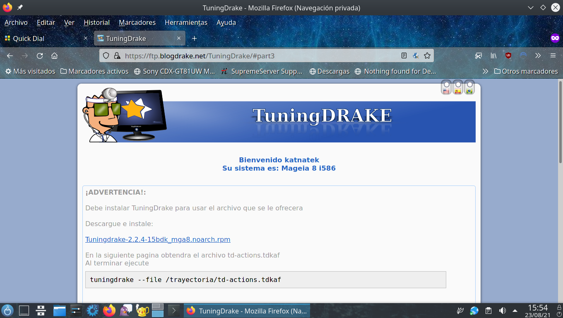
Task: Show desktop via taskbar rectangle icon
Action: click(x=24, y=310)
